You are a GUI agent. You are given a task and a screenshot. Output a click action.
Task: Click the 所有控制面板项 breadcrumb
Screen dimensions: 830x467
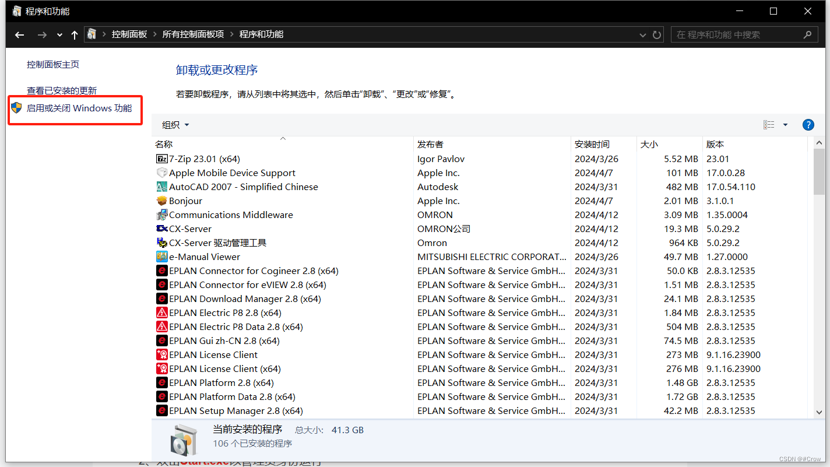coord(193,34)
